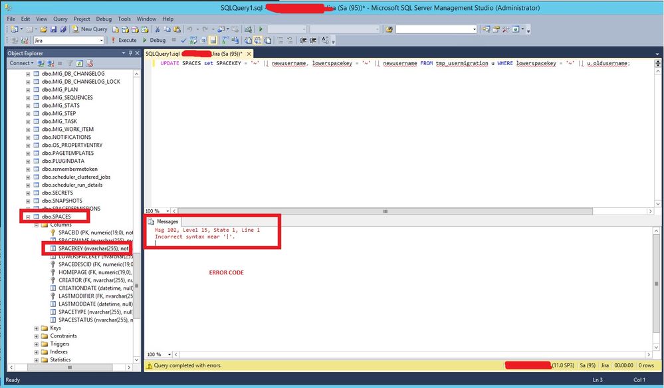
Task: Refresh the Object Explorer tree
Action: point(79,64)
